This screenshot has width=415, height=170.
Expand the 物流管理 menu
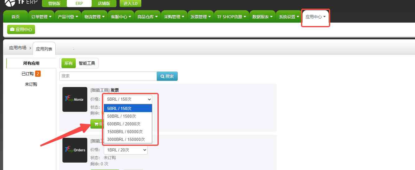[x=94, y=17]
